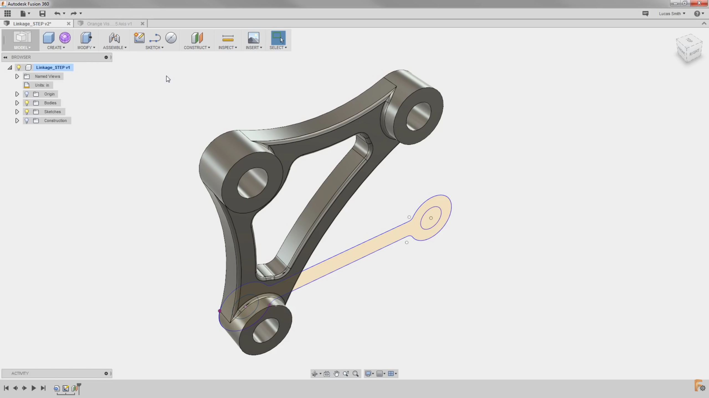Open the comments speech bubble icon
The image size is (709, 398).
(645, 14)
